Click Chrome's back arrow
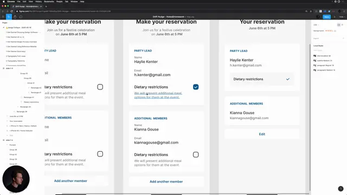The height and width of the screenshot is (195, 347). [3, 11]
